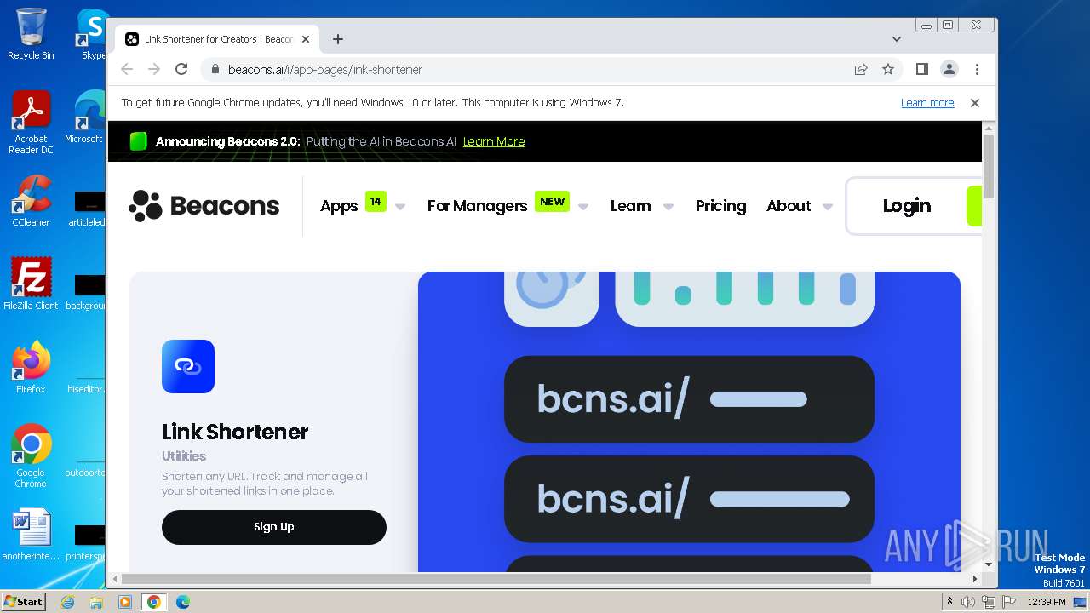Expand the Learn dropdown chevron
The image size is (1090, 613).
click(668, 207)
